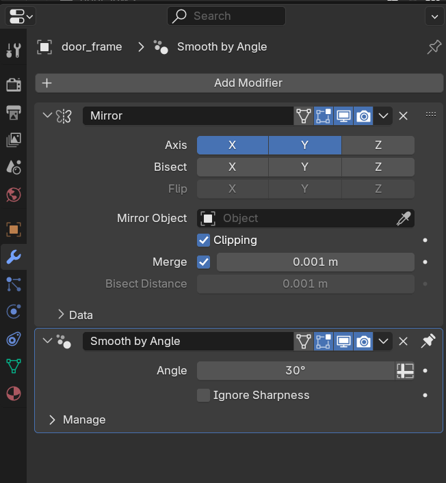Toggle Smooth by Angle edit mode
The height and width of the screenshot is (483, 446).
click(324, 342)
